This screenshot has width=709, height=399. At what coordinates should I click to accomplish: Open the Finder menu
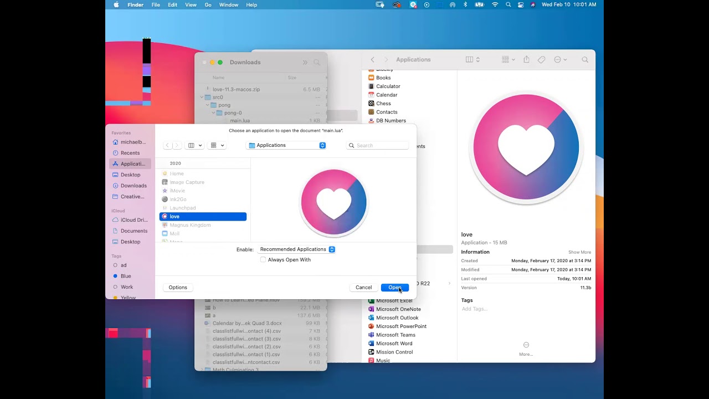(135, 4)
